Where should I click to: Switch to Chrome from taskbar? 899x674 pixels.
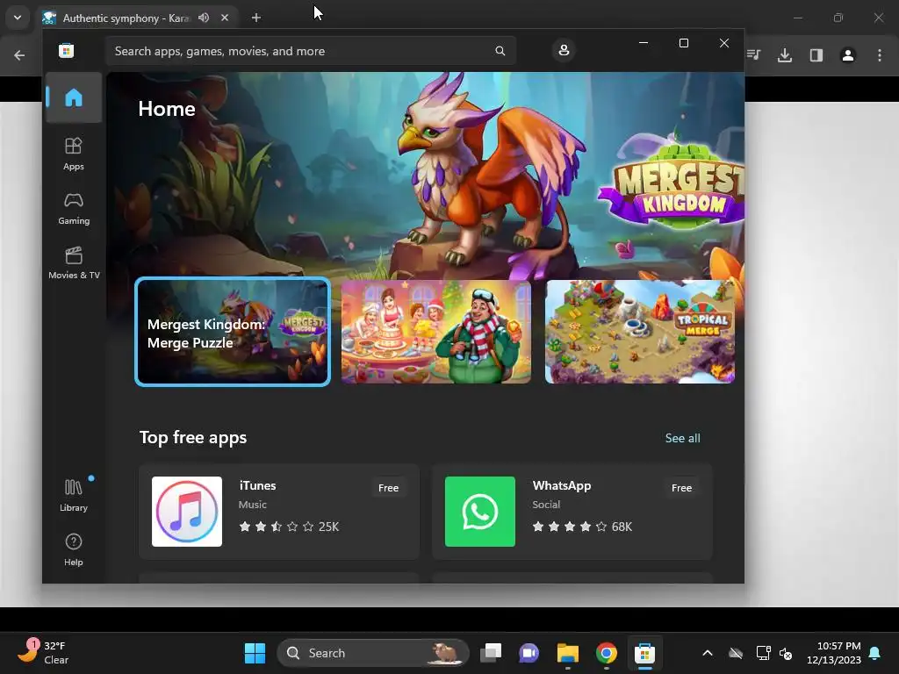pyautogui.click(x=606, y=653)
